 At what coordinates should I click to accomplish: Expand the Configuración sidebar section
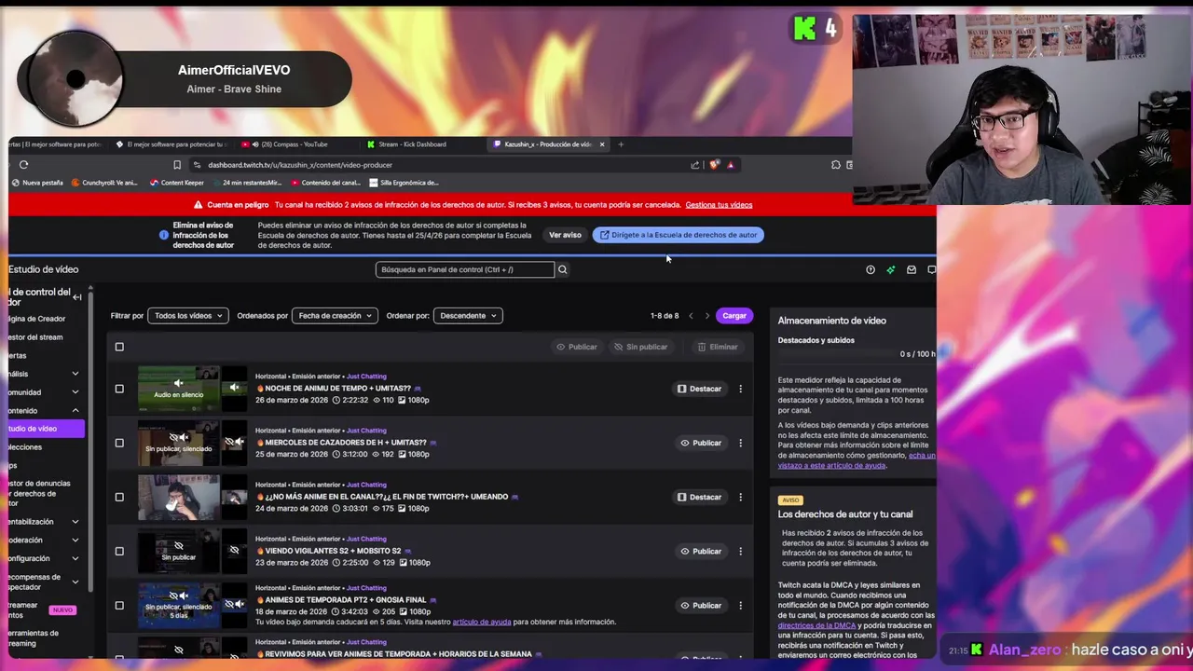coord(75,559)
